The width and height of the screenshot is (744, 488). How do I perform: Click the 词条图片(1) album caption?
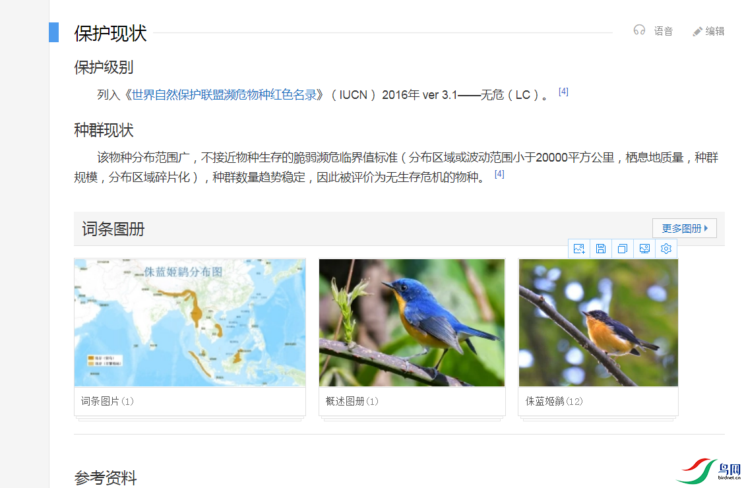tap(108, 401)
